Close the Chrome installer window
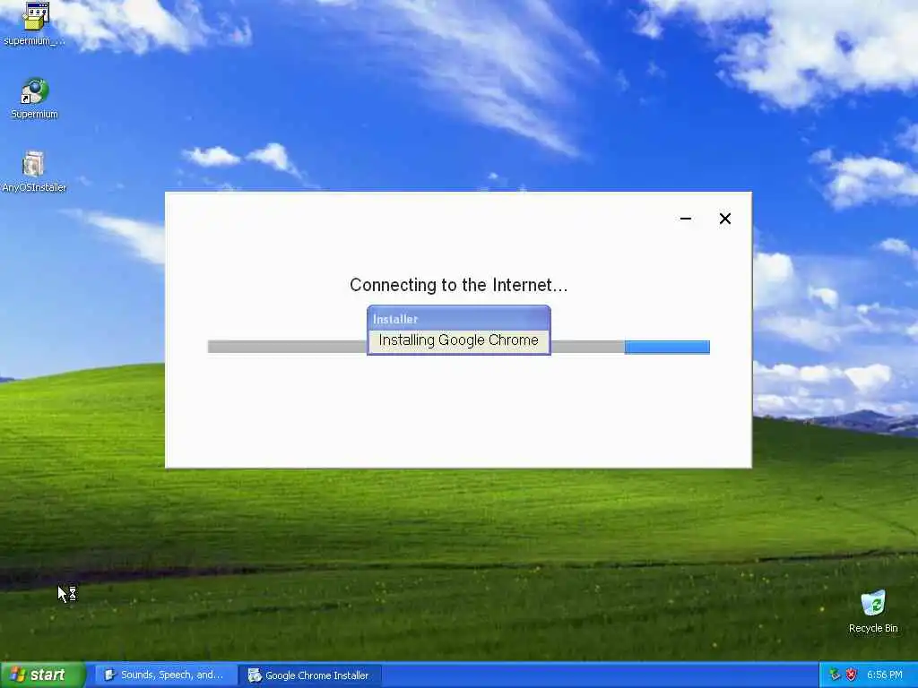This screenshot has height=688, width=918. pyautogui.click(x=724, y=219)
